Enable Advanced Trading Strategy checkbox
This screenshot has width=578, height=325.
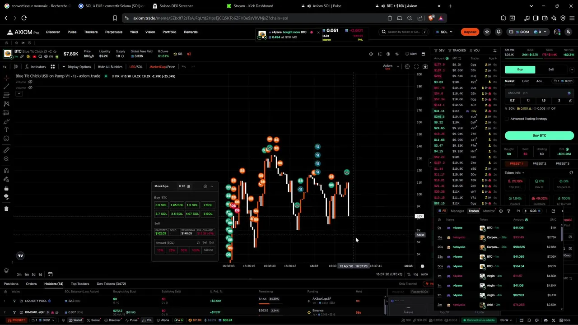[x=507, y=119]
